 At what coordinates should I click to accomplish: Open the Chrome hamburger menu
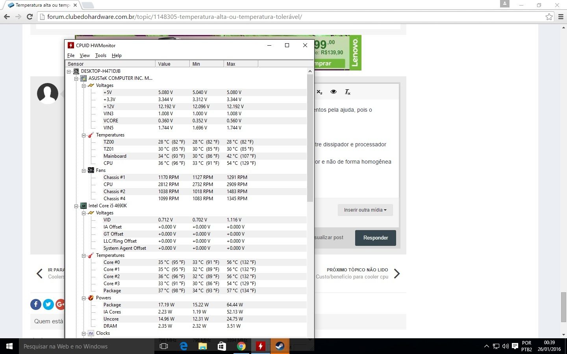click(561, 17)
